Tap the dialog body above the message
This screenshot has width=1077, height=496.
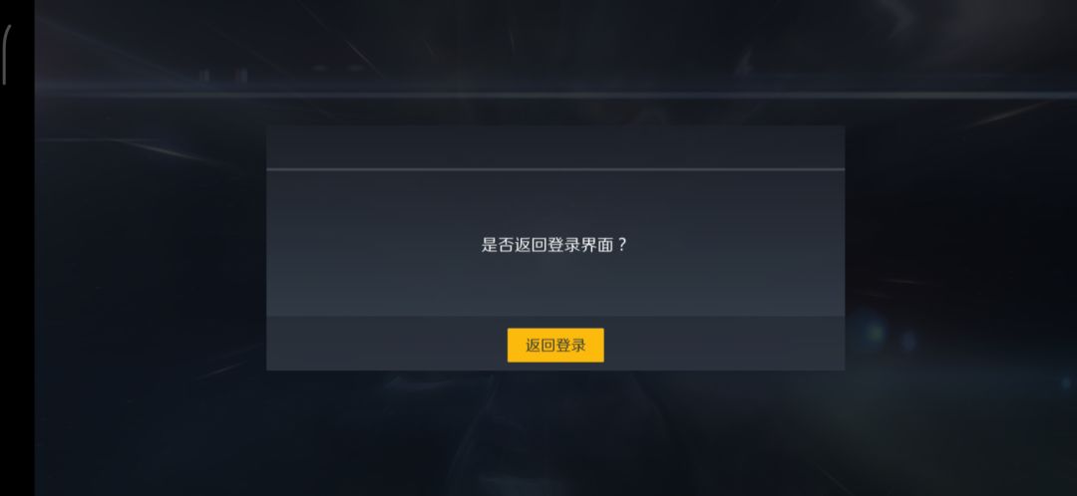coord(555,202)
